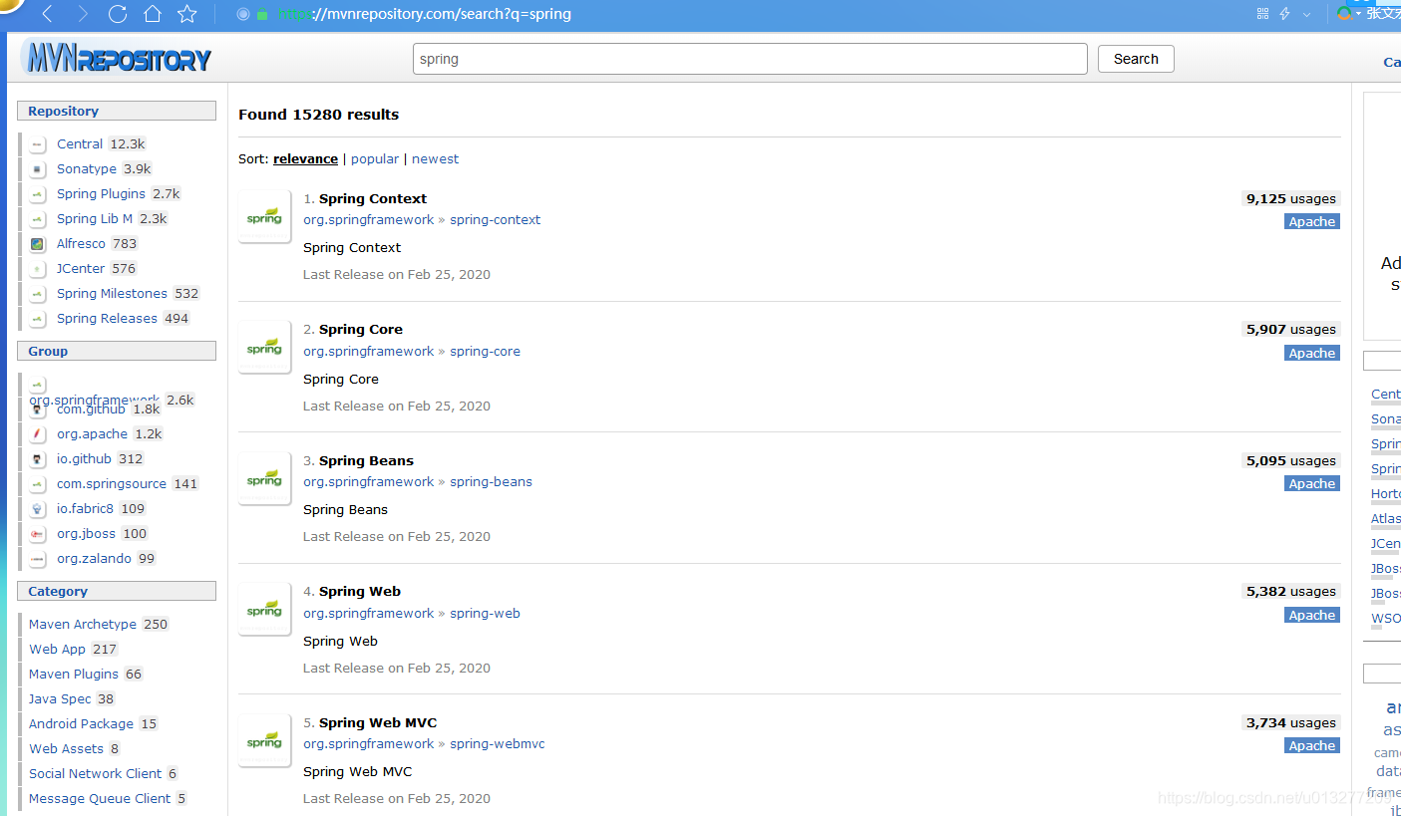
Task: Click the browser forward arrow
Action: (83, 14)
